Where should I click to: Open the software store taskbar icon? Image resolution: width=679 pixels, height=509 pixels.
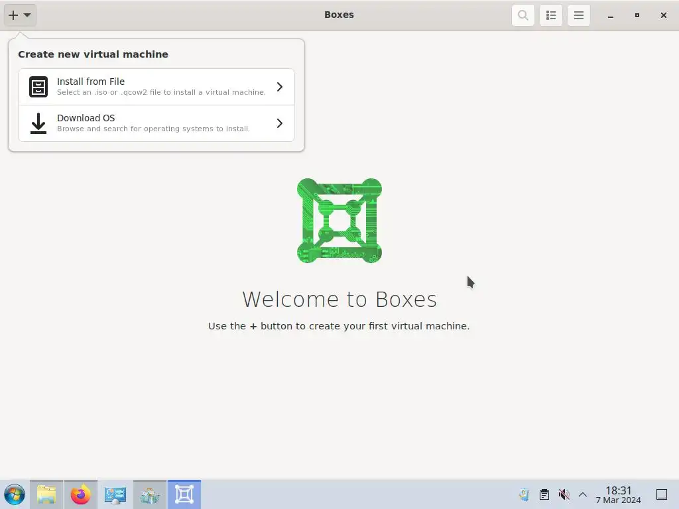coord(150,494)
